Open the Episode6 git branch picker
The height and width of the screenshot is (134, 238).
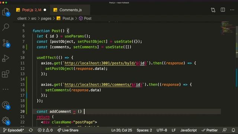13,130
